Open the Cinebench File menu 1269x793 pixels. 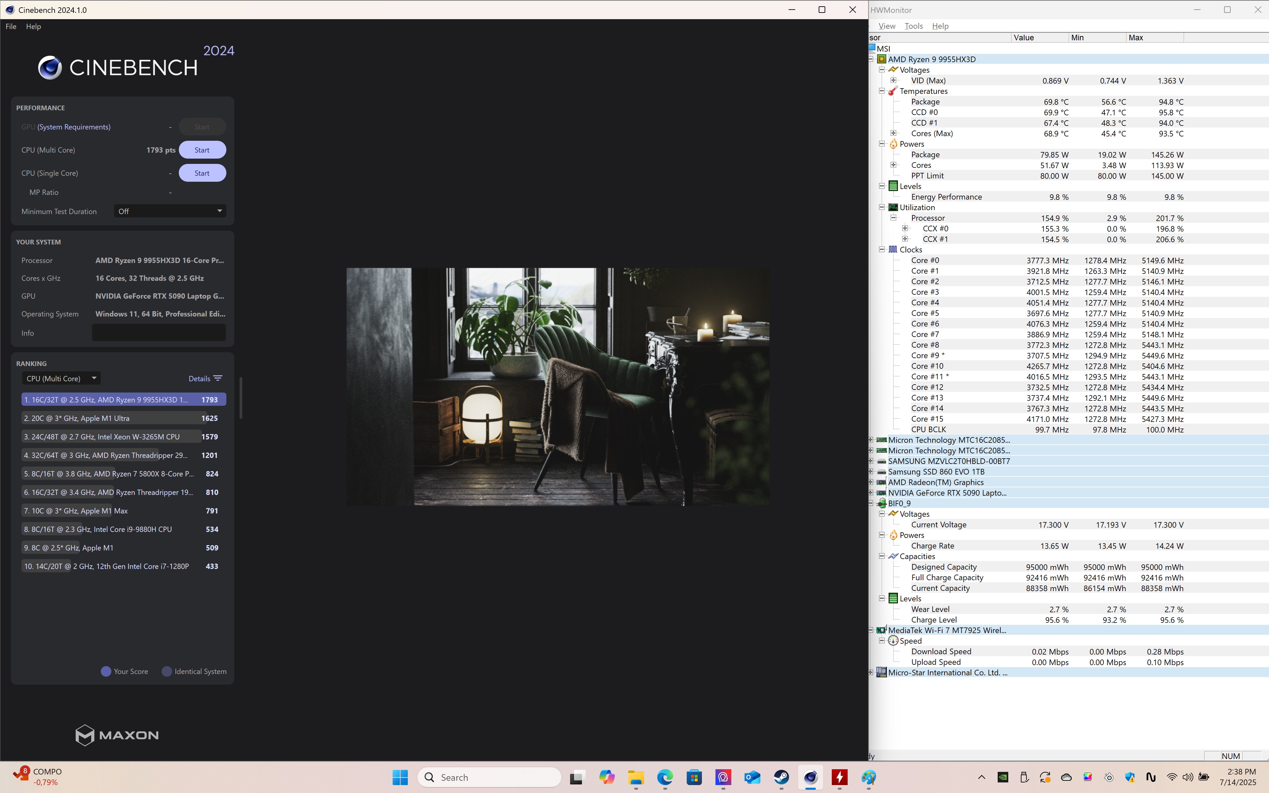pyautogui.click(x=11, y=26)
